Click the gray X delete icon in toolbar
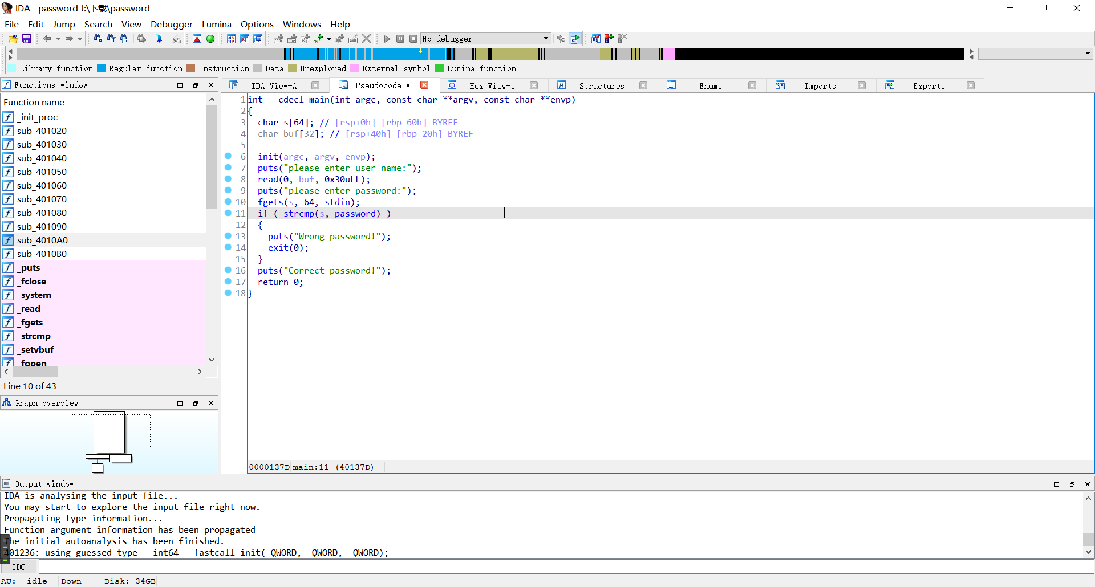The height and width of the screenshot is (587, 1095). (367, 39)
